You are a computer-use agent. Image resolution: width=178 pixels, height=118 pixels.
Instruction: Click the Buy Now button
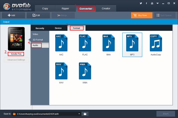click(142, 15)
